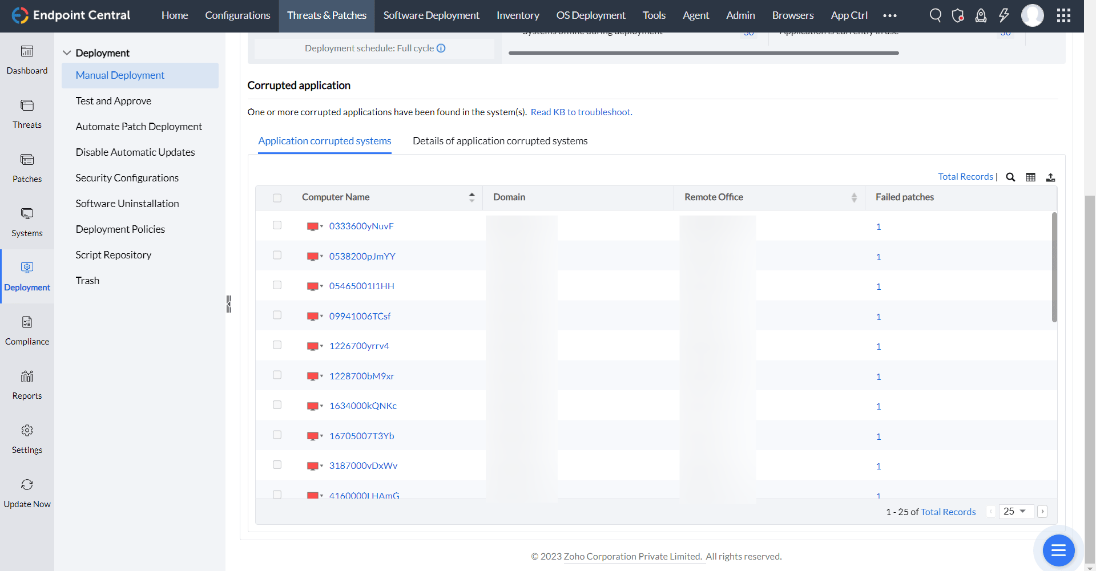Open the rocket launcher icon in the header
Viewport: 1096px width, 571px height.
pos(981,15)
